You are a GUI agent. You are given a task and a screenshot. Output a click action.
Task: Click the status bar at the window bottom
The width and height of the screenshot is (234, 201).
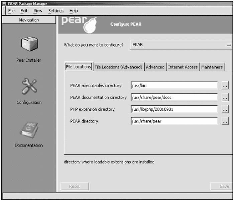118,196
